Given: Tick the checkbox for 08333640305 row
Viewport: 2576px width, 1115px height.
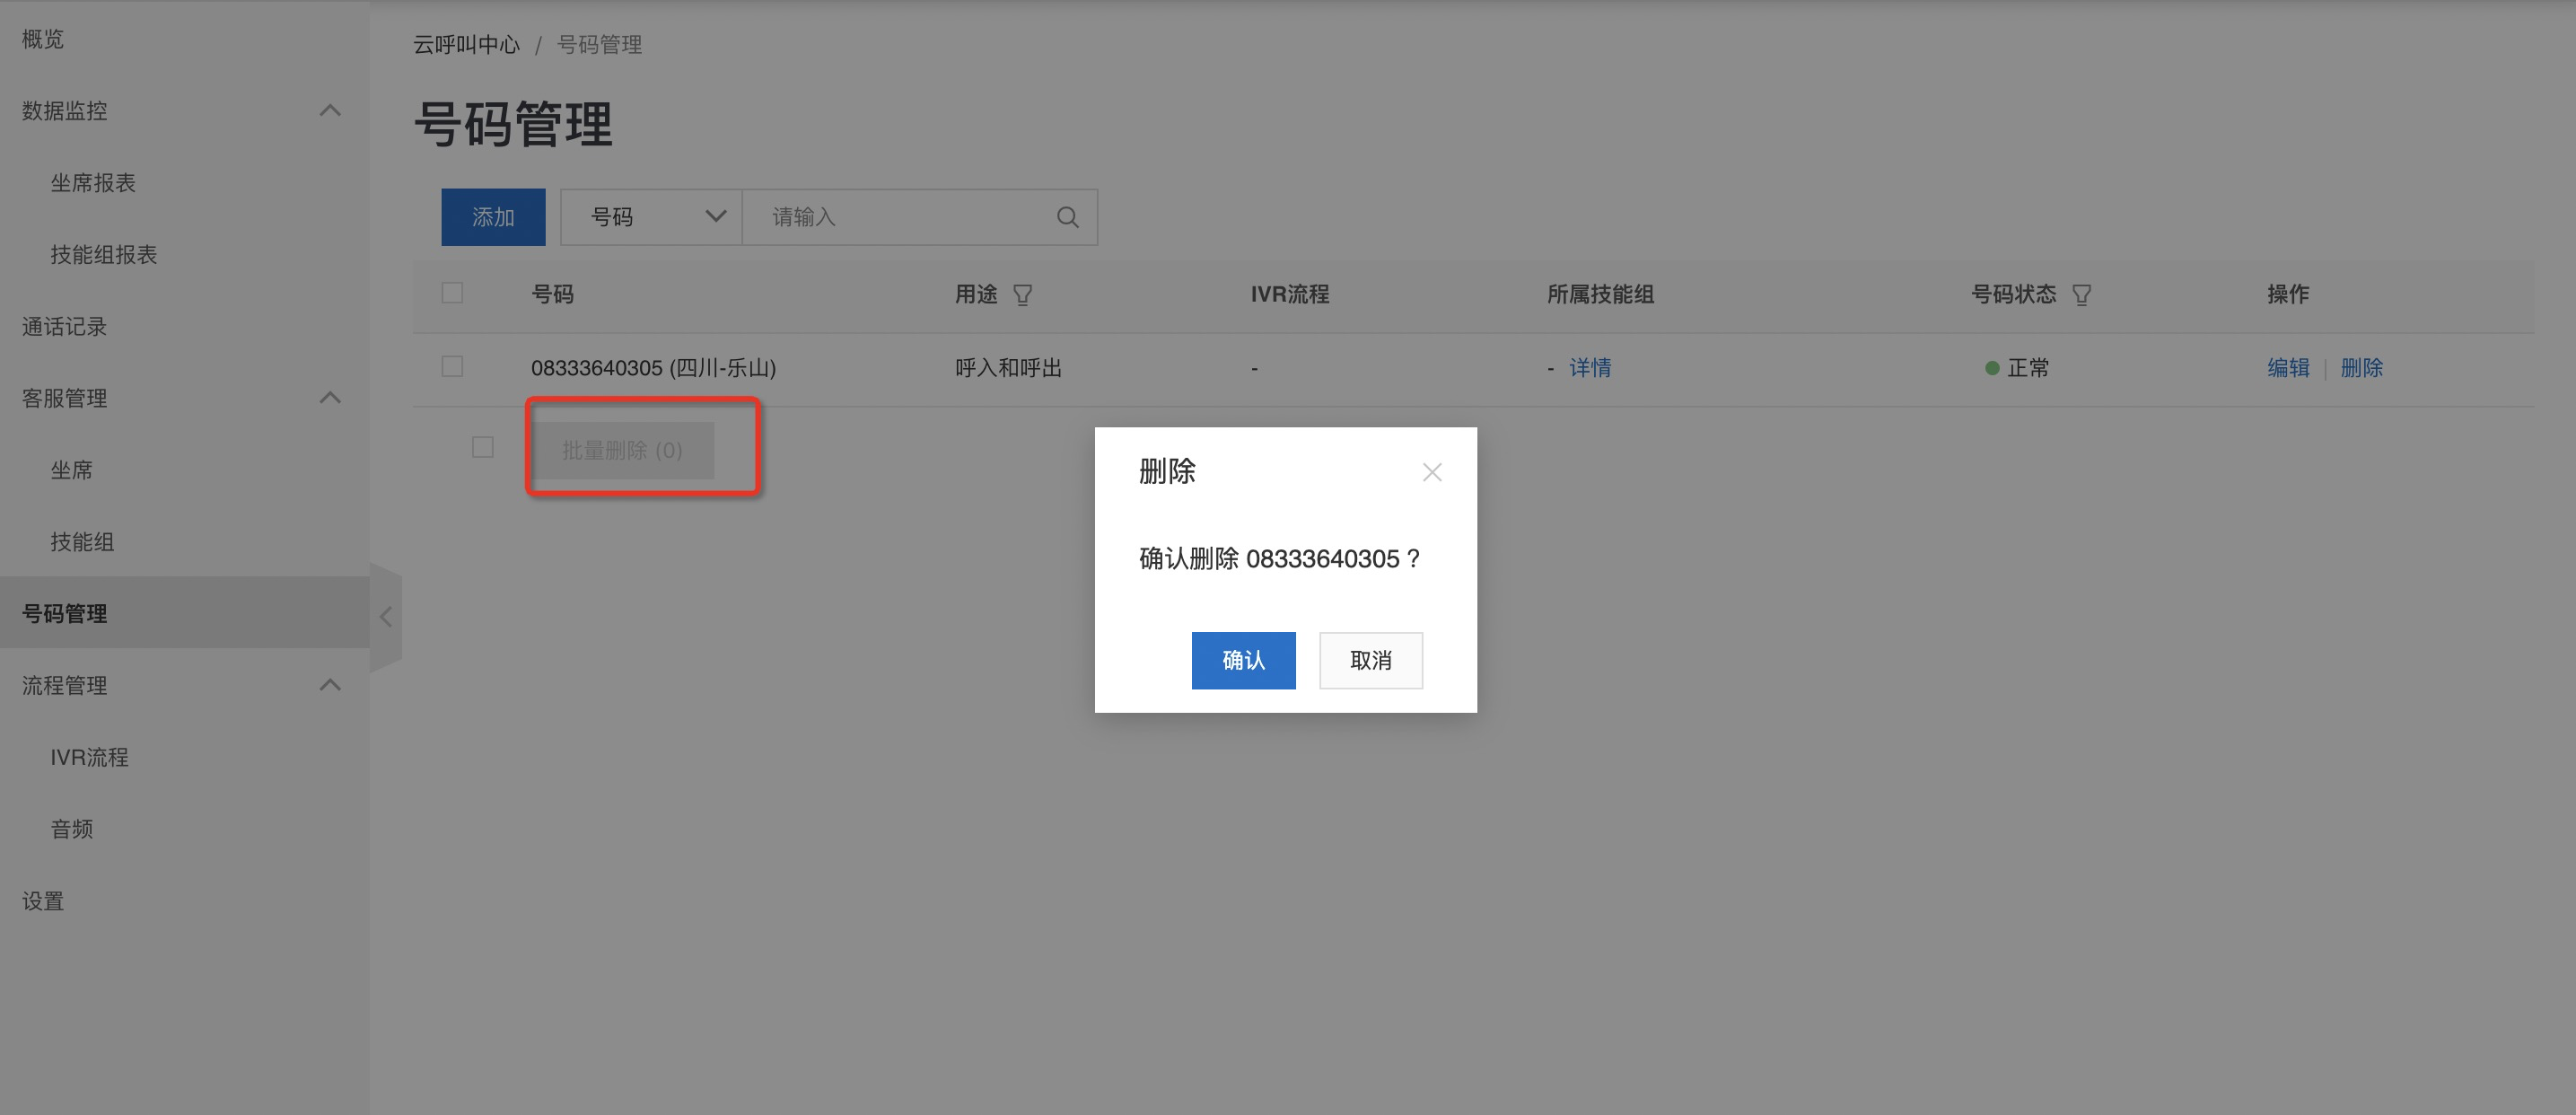Looking at the screenshot, I should click(452, 367).
